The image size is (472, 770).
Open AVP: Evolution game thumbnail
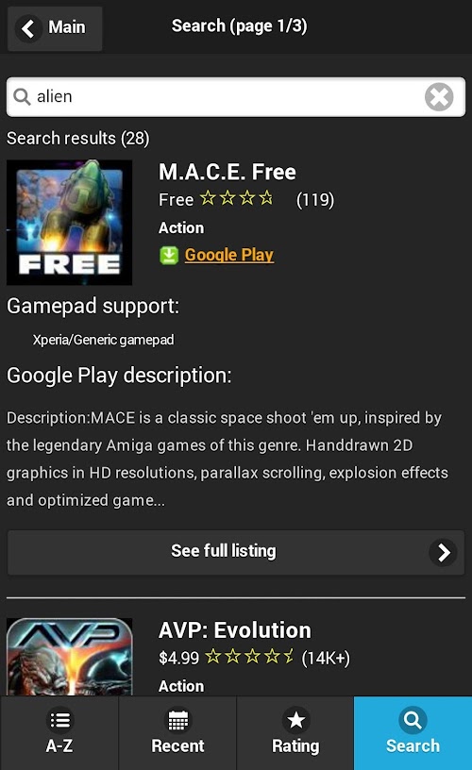tap(69, 657)
